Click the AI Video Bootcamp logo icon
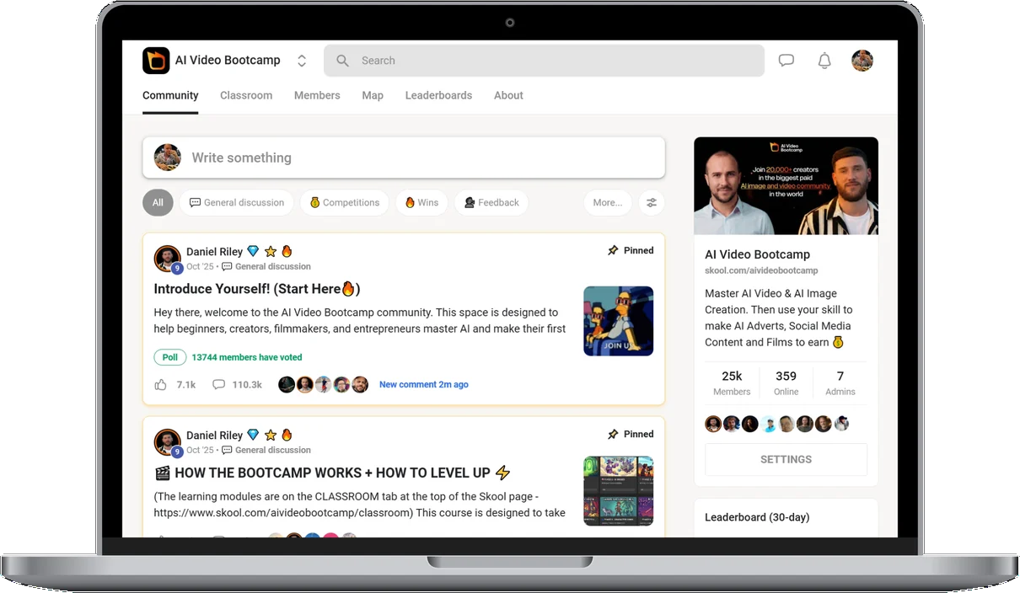The width and height of the screenshot is (1020, 593). point(156,61)
